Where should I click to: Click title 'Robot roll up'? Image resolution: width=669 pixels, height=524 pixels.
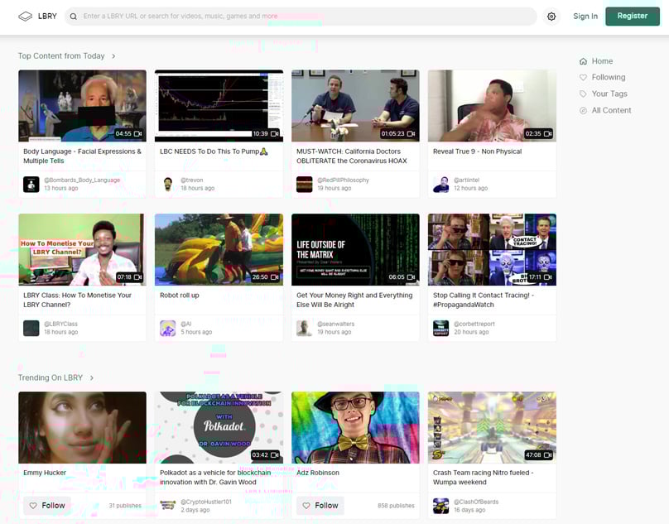(179, 296)
